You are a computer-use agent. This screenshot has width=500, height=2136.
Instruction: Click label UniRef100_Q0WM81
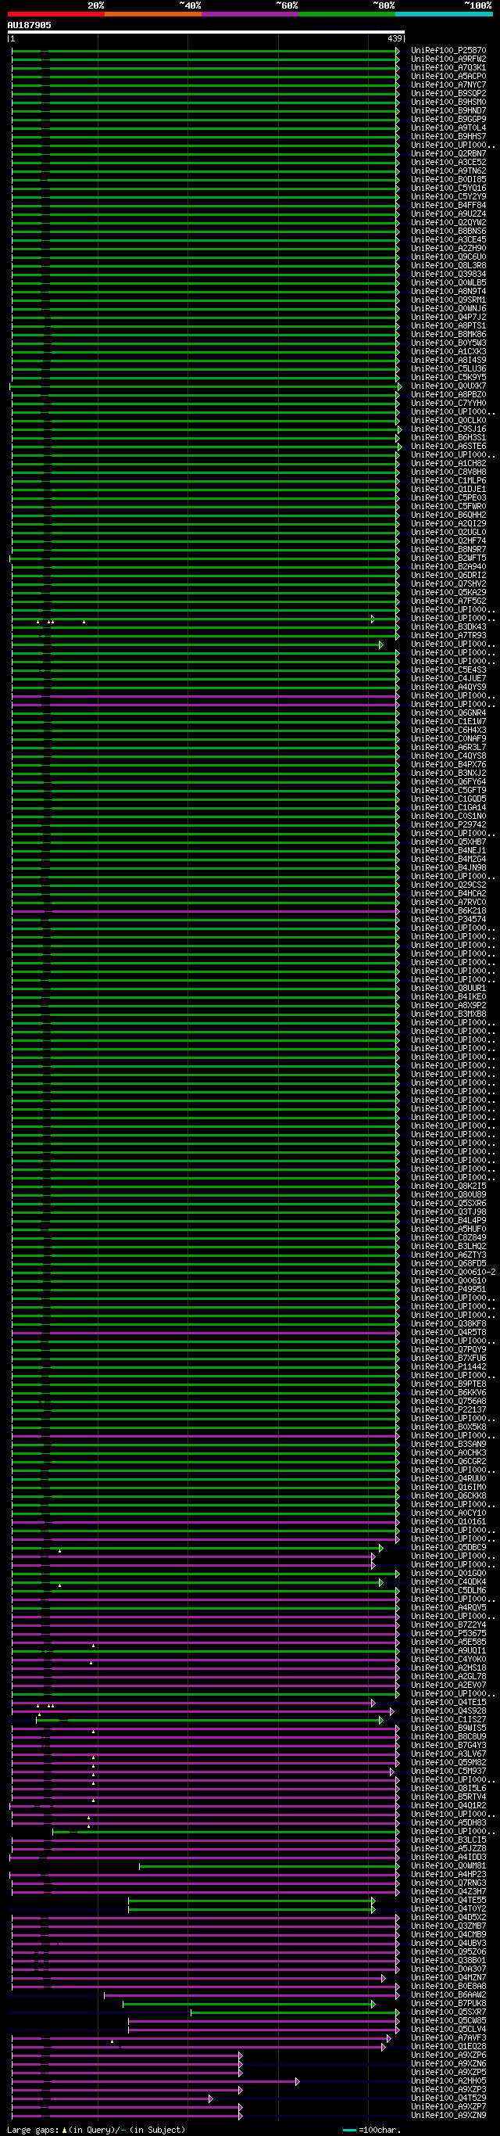pyautogui.click(x=448, y=1865)
